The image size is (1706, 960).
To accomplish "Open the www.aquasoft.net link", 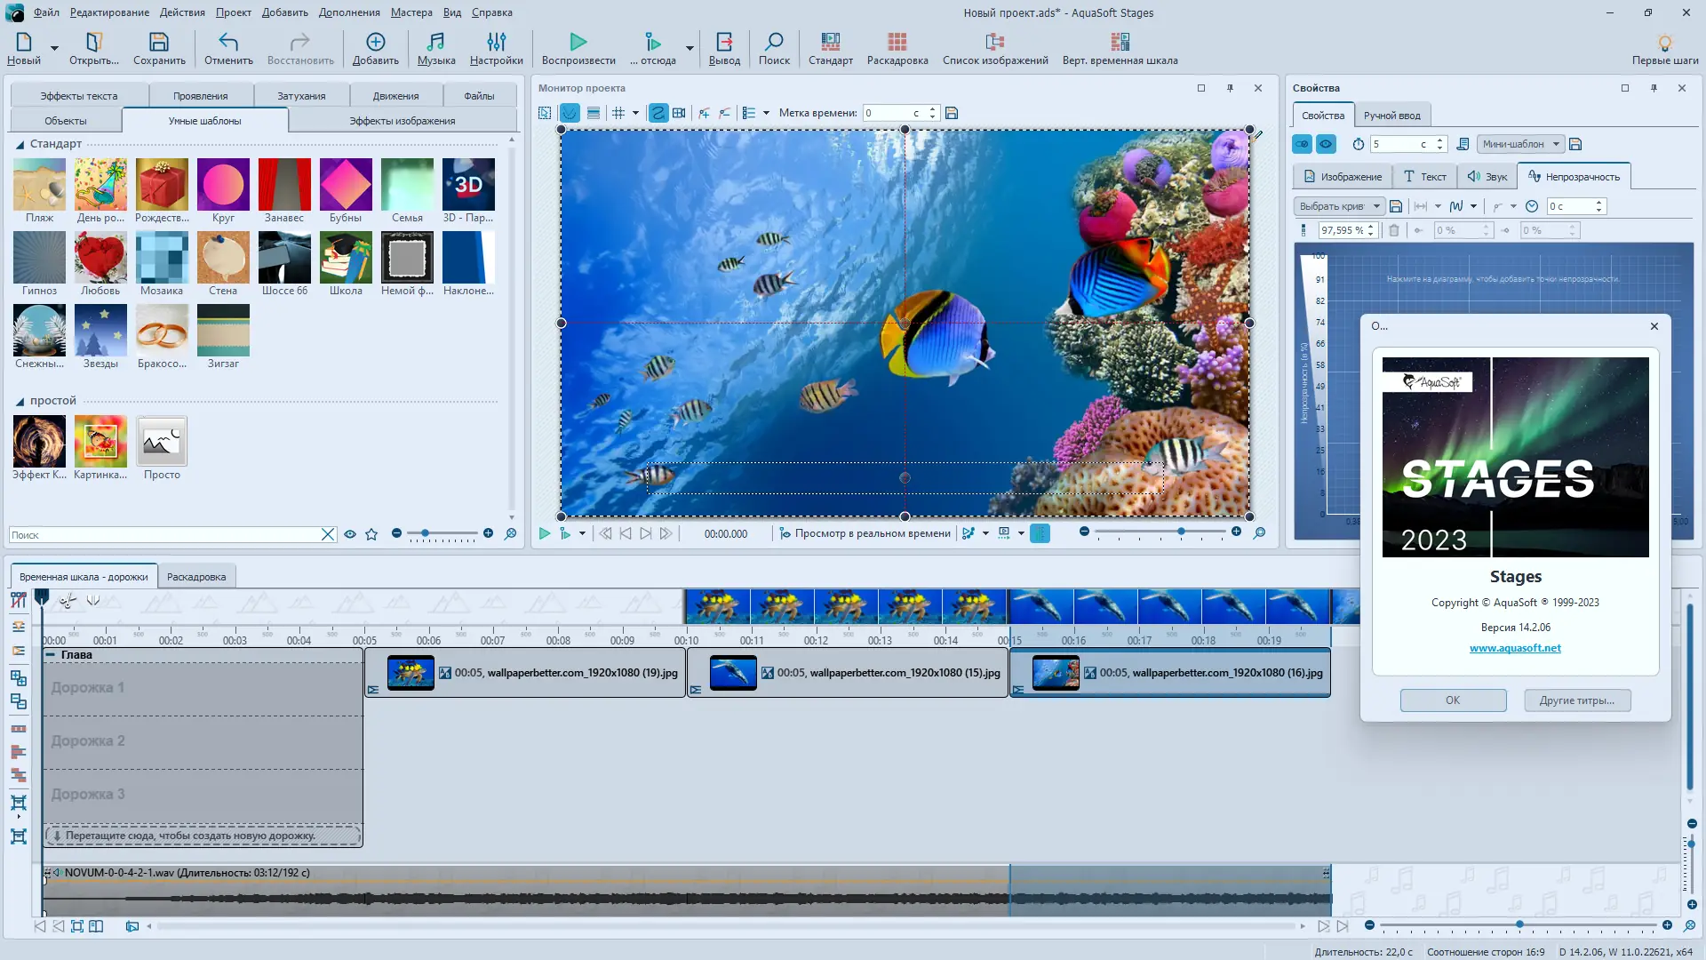I will point(1515,647).
